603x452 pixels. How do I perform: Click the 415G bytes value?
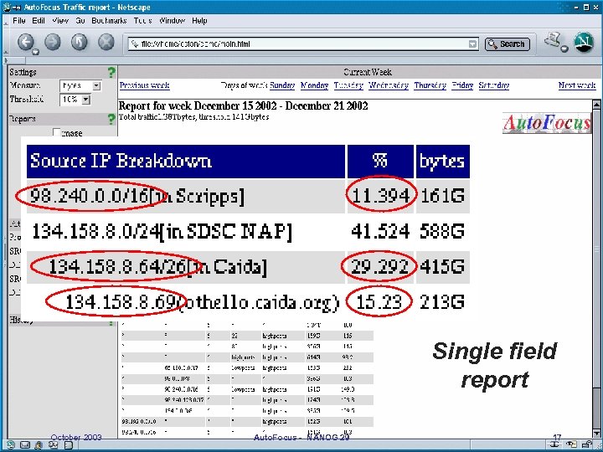click(x=442, y=267)
